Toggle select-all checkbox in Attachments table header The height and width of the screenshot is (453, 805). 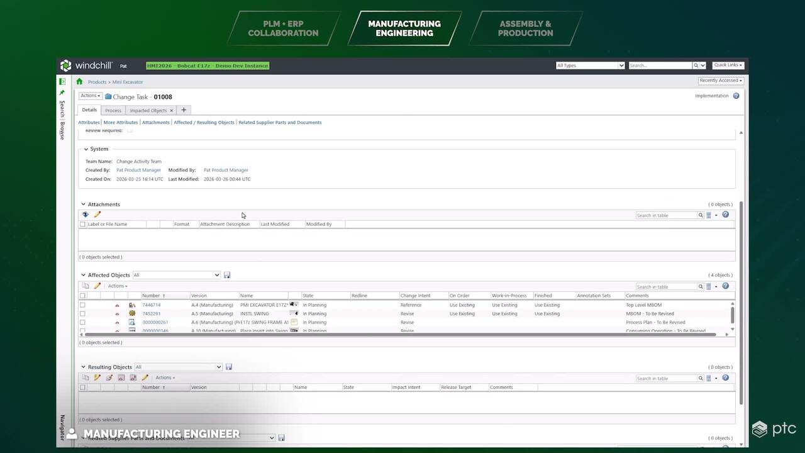pos(82,224)
